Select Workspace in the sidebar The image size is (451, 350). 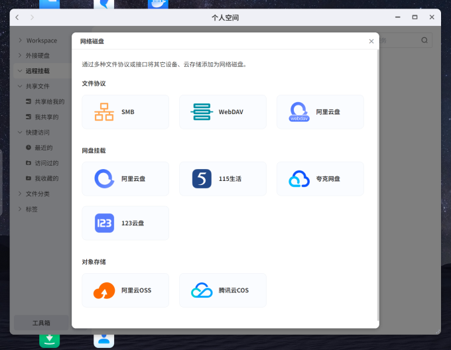42,40
